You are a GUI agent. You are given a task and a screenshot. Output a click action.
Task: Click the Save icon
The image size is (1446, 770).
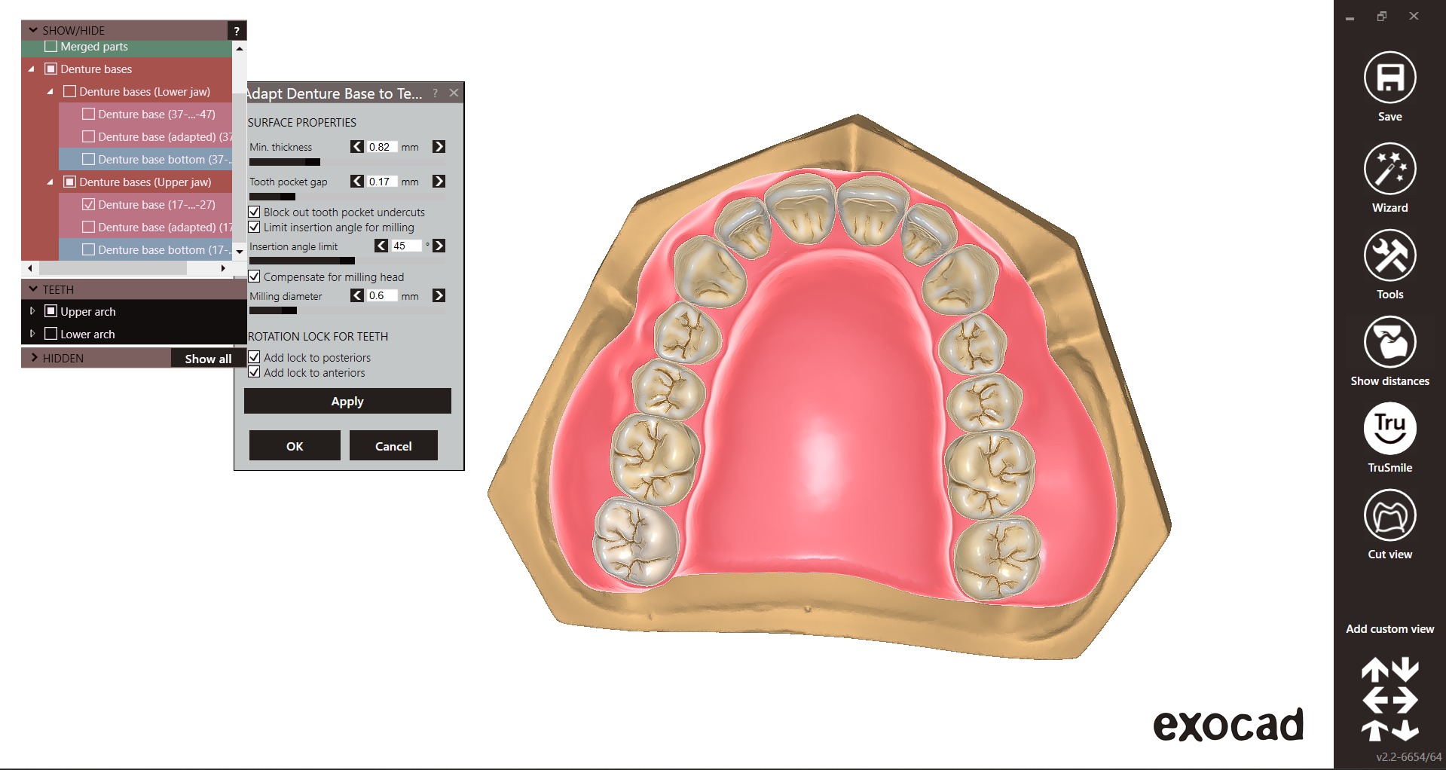1389,78
